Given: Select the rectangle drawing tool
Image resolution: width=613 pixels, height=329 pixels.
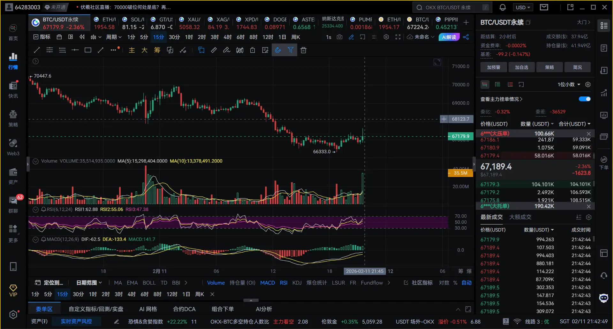Looking at the screenshot, I should click(88, 50).
